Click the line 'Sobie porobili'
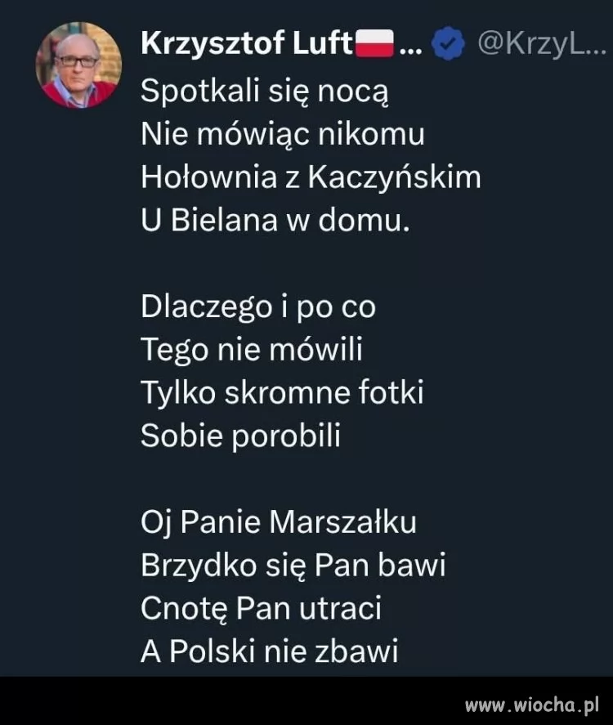This screenshot has height=725, width=613. coord(240,436)
